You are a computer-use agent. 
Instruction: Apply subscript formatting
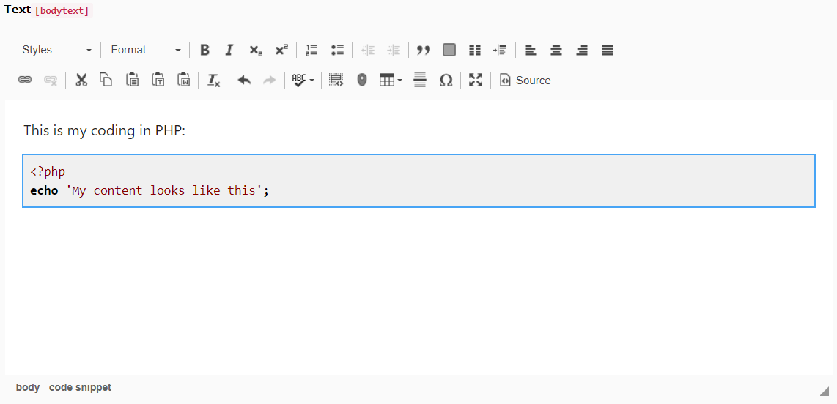(256, 50)
